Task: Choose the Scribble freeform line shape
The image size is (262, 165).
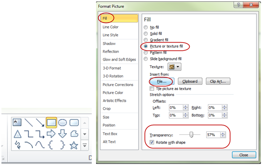Action: coord(17,145)
